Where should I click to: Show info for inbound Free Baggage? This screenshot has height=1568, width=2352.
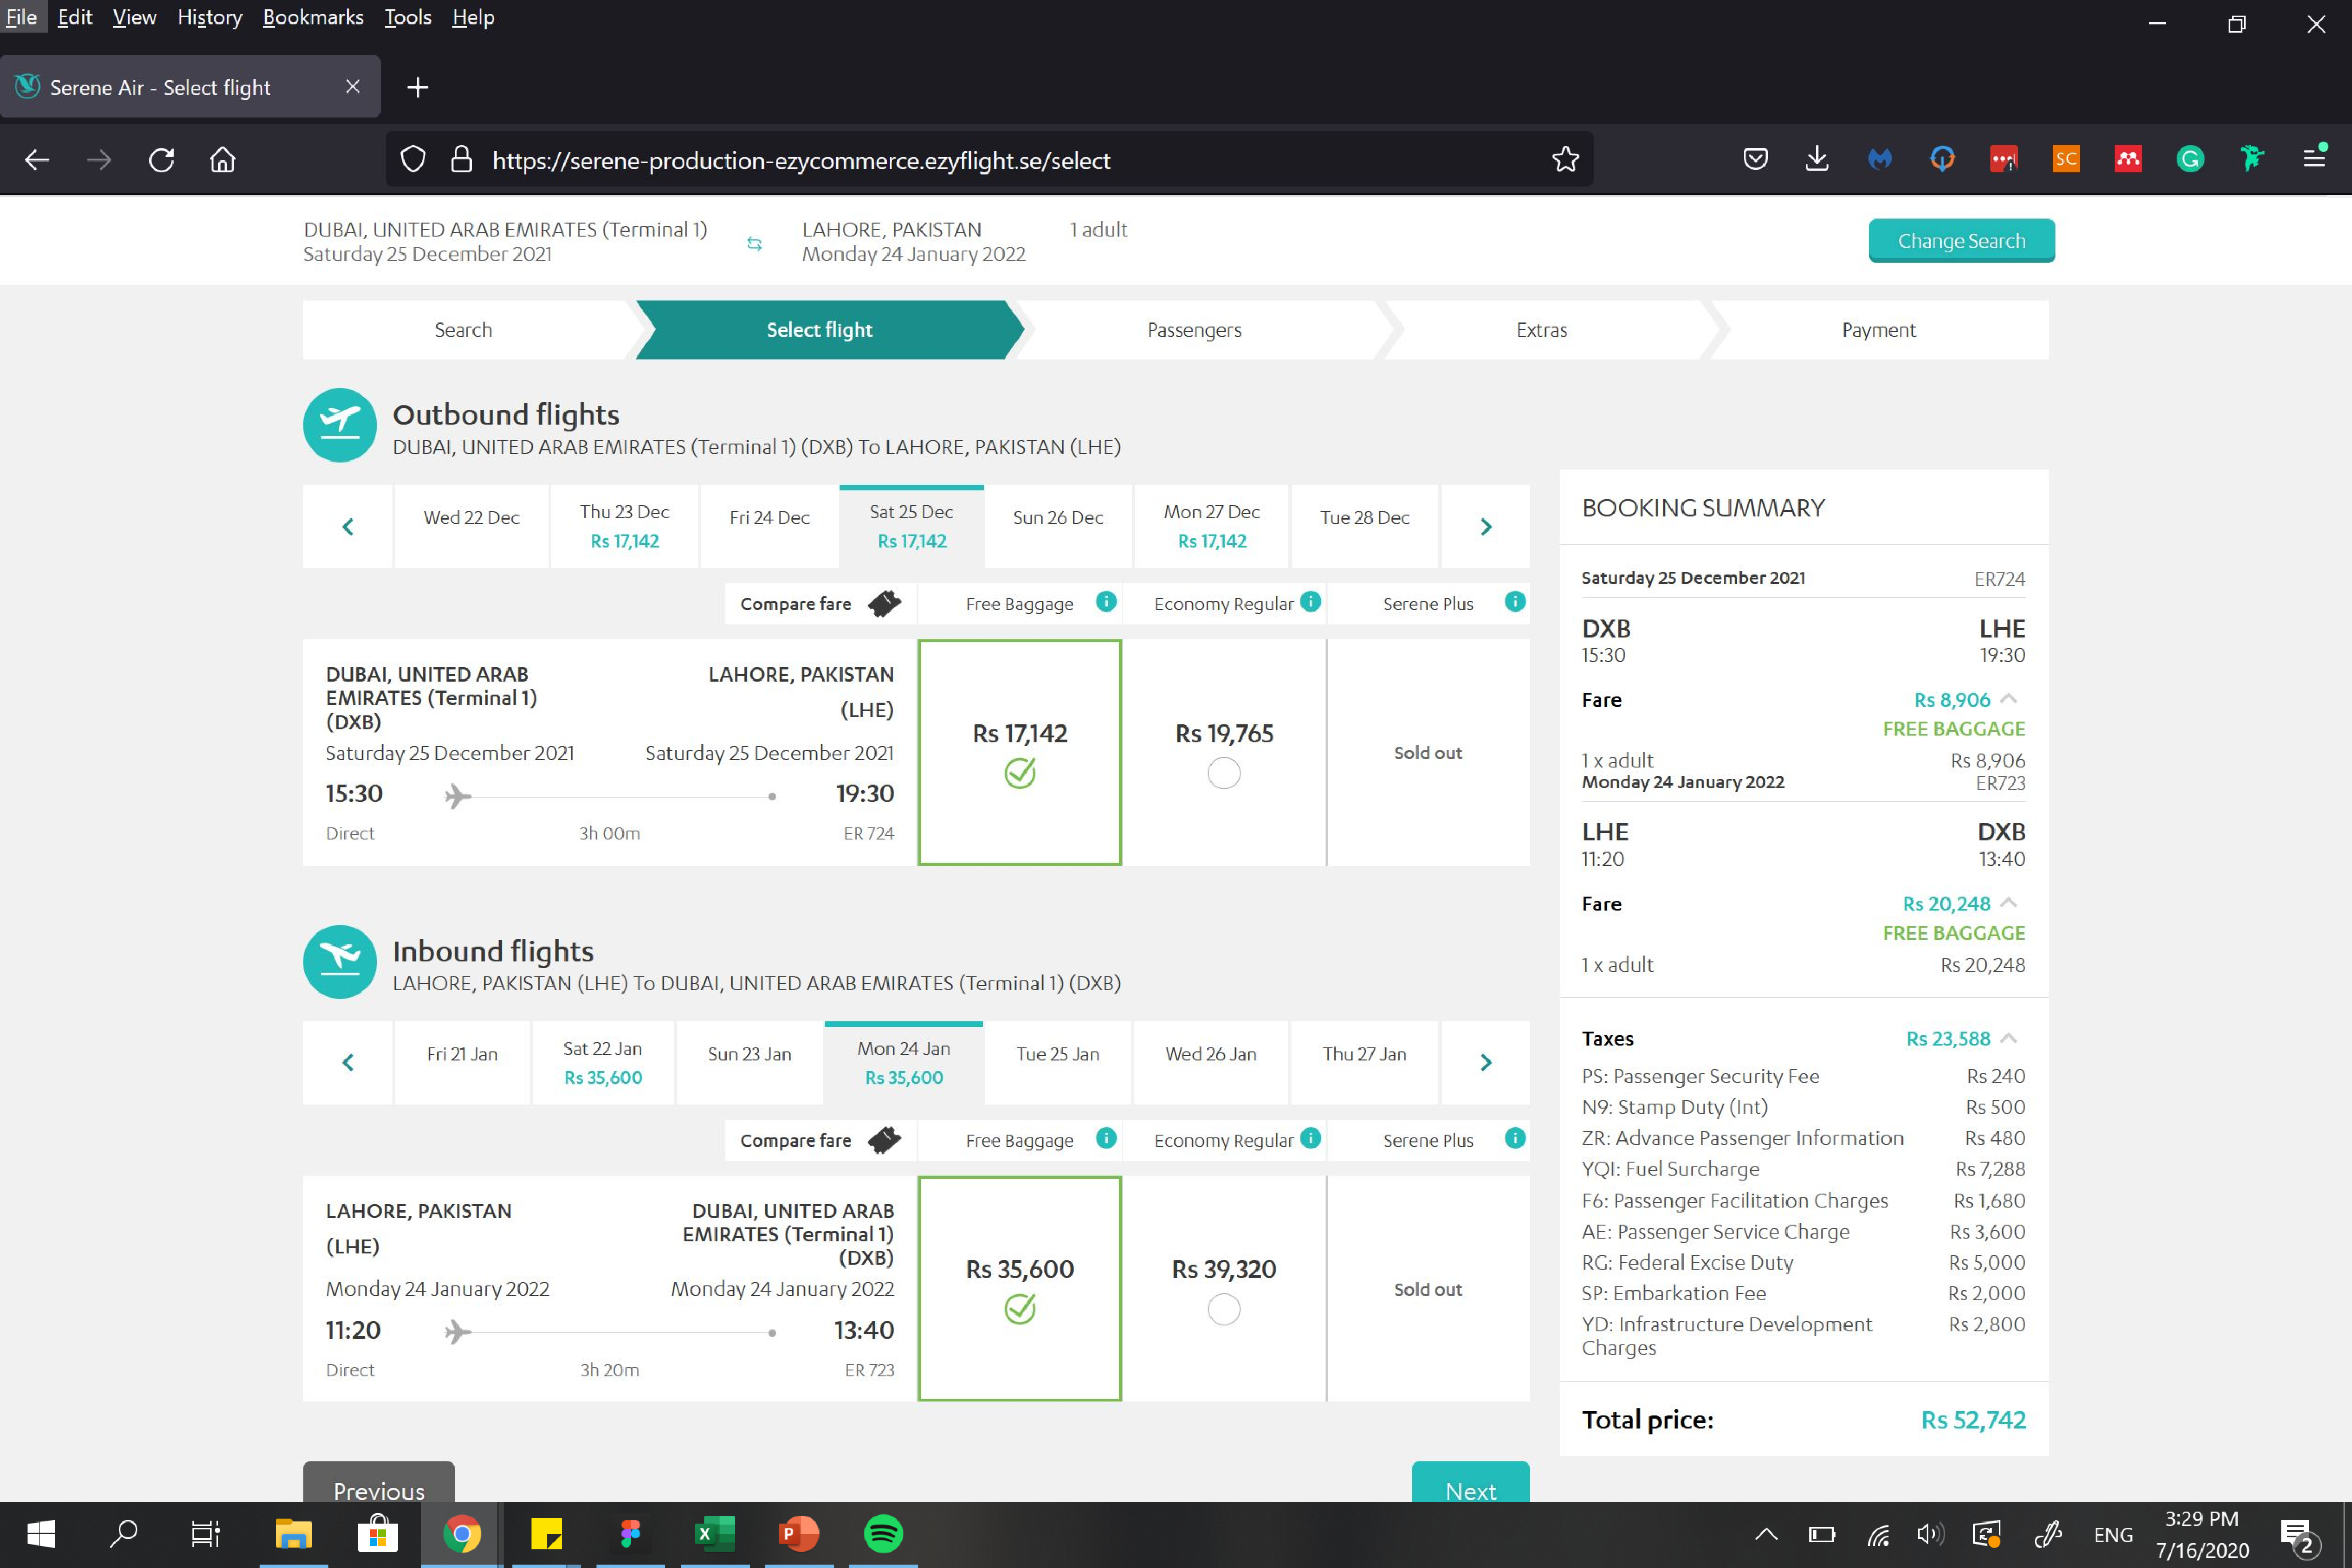point(1106,1138)
